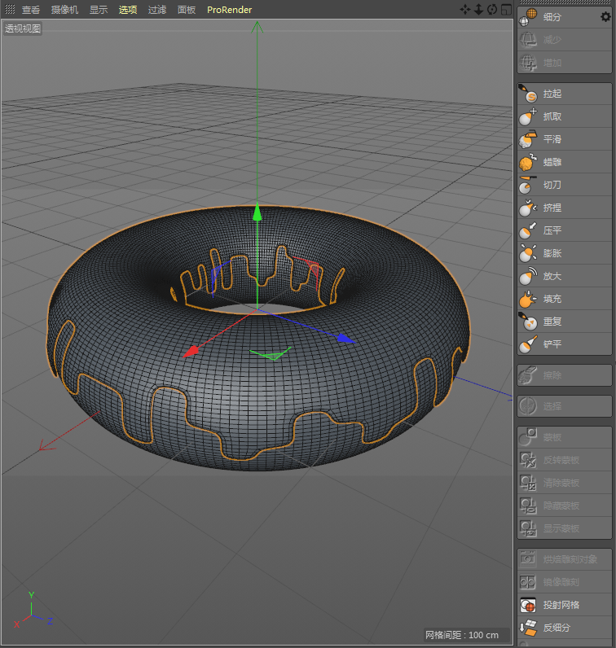
Task: Activate the 铲平 (Scrape) brush
Action: coord(552,344)
